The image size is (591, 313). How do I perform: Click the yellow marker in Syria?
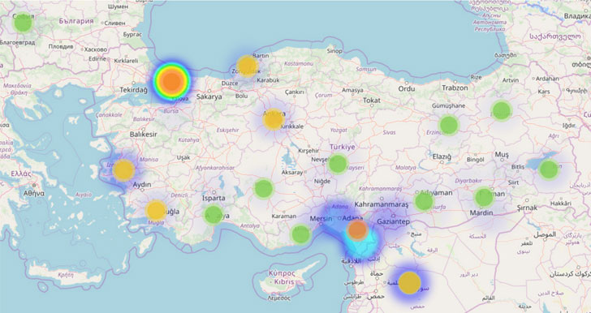coord(409,282)
